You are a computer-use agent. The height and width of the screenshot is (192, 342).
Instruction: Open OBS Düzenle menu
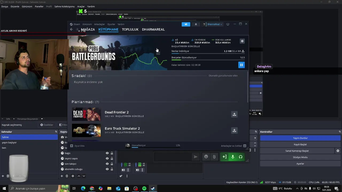coord(15,6)
